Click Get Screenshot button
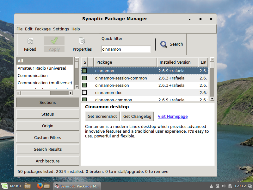This screenshot has width=253, height=190. [x=102, y=116]
